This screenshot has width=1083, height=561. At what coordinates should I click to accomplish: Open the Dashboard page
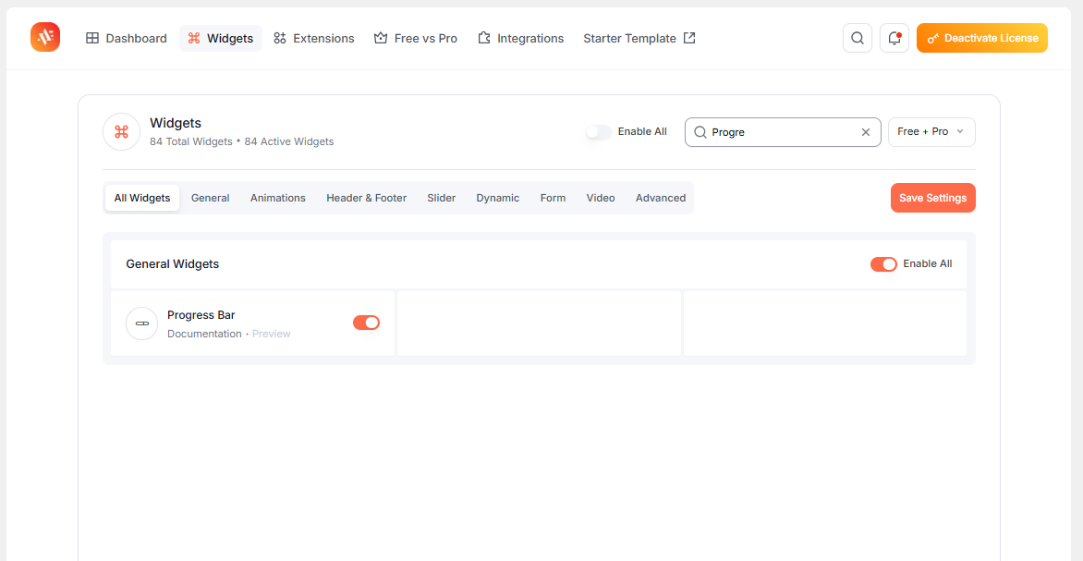[x=127, y=38]
